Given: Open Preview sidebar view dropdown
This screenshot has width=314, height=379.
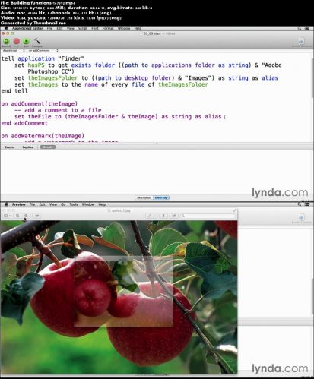Looking at the screenshot, I should click(x=7, y=216).
